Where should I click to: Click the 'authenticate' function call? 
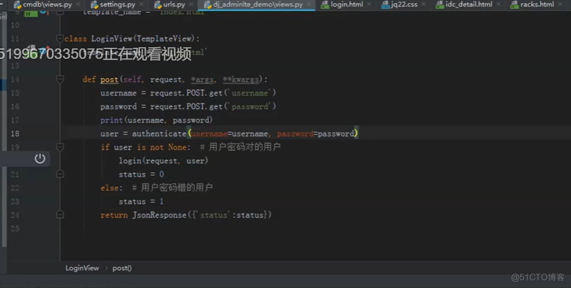coord(159,134)
